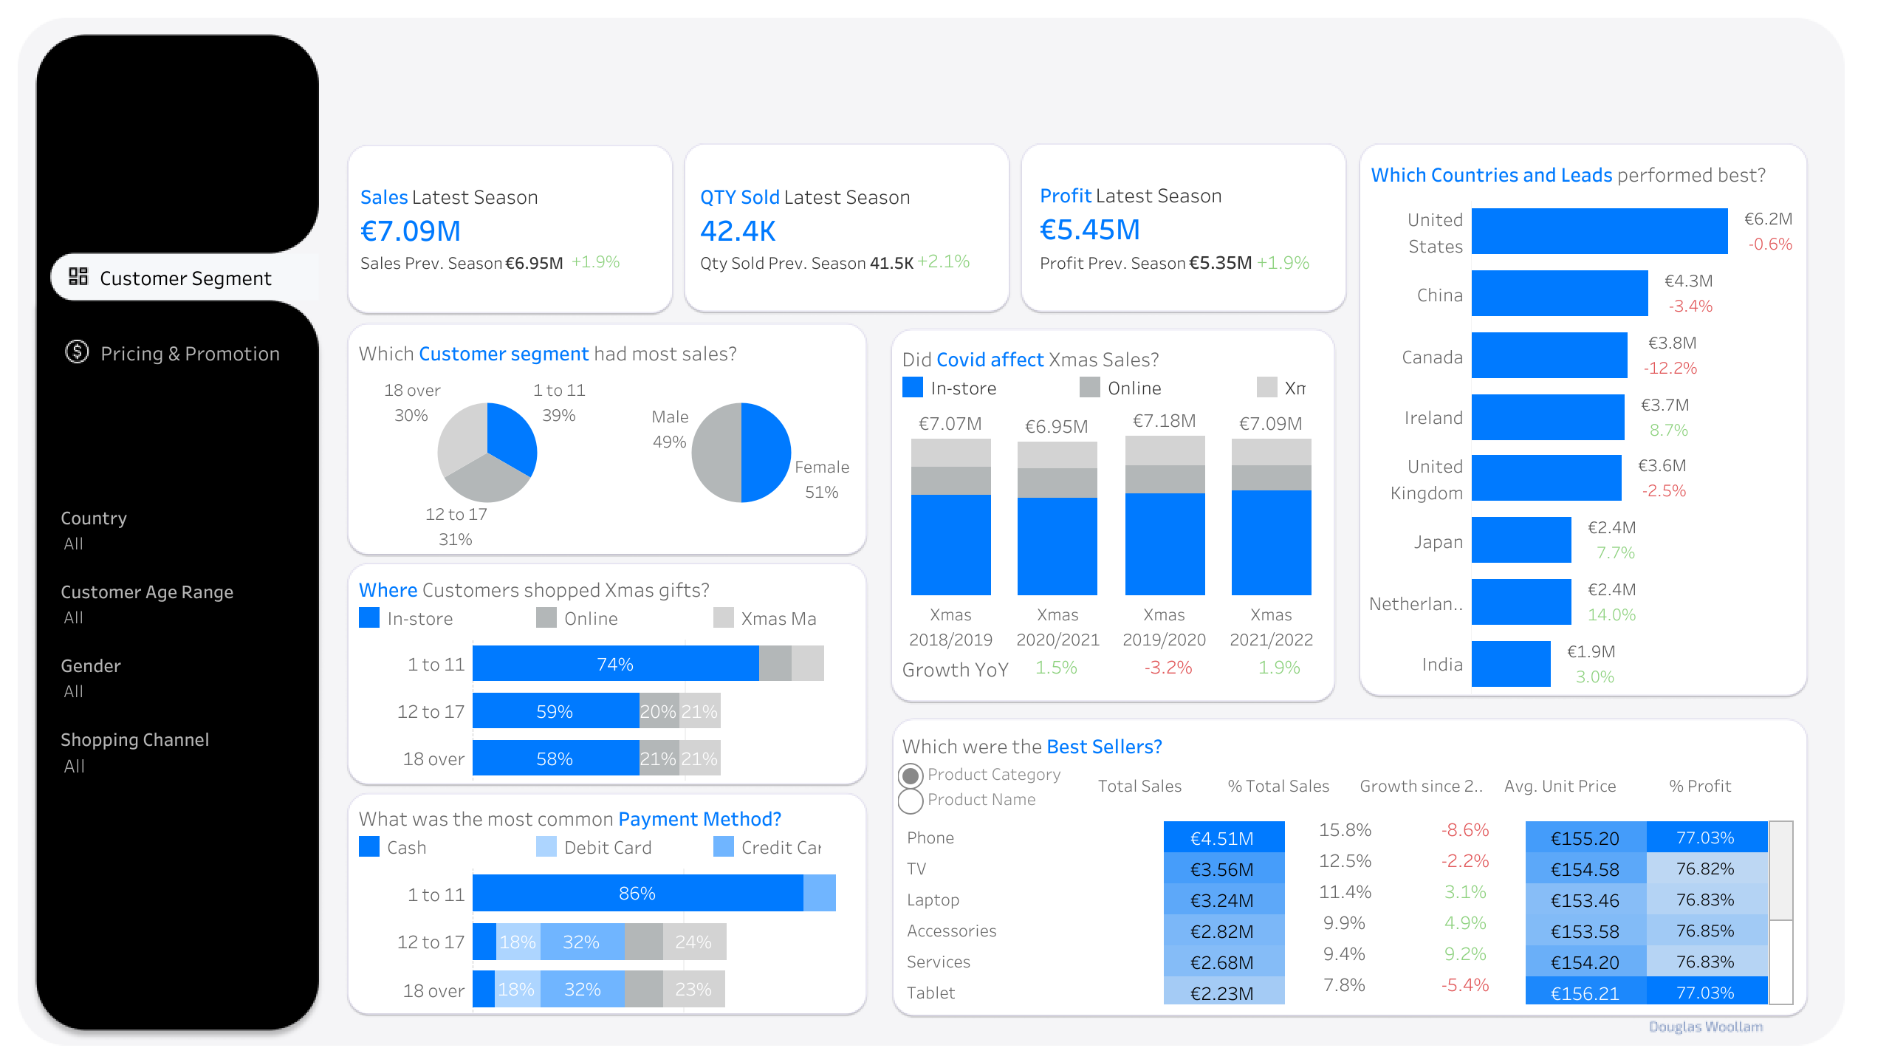This screenshot has height=1062, width=1889.
Task: Click the 74% in-store bar for ages 1 to 11
Action: pyautogui.click(x=616, y=663)
